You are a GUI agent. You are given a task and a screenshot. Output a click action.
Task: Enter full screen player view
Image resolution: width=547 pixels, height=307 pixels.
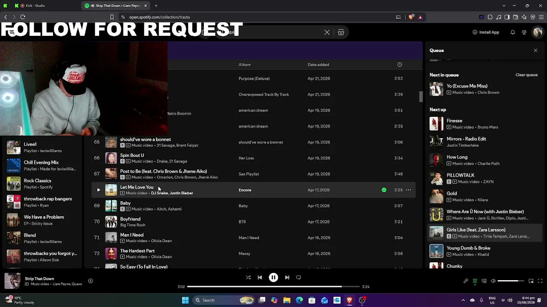pos(540,281)
